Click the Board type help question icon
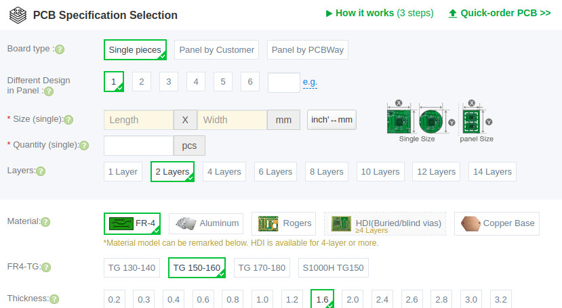Screen dimensions: 562x308 tap(60, 49)
